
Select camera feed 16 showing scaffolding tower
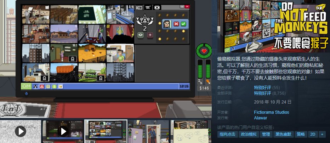click(120, 73)
